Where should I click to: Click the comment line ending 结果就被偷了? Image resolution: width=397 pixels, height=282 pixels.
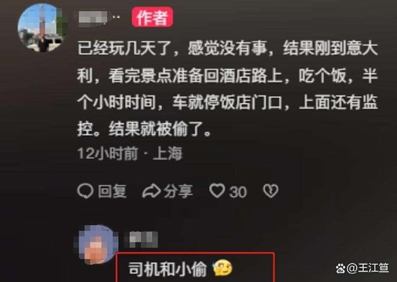tap(144, 129)
